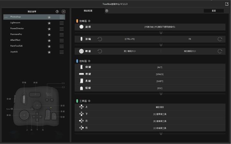Click the D-pad icon for 右 row
The width and height of the screenshot is (231, 144).
[x=81, y=128]
